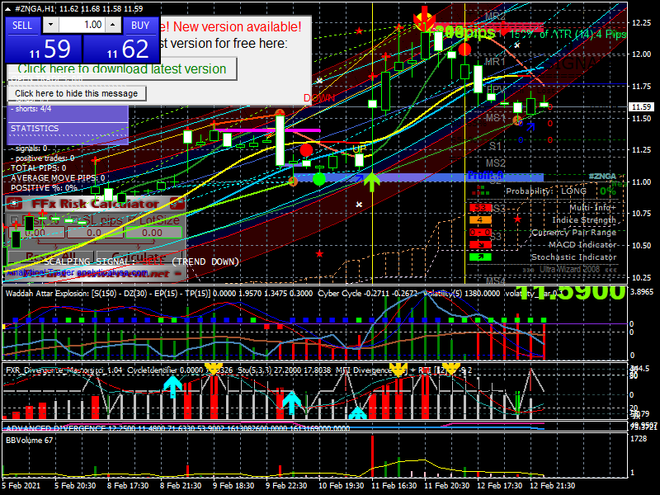Click the FXR_Divergence indicator label
Viewport: 660px width, 495px height.
(x=64, y=370)
